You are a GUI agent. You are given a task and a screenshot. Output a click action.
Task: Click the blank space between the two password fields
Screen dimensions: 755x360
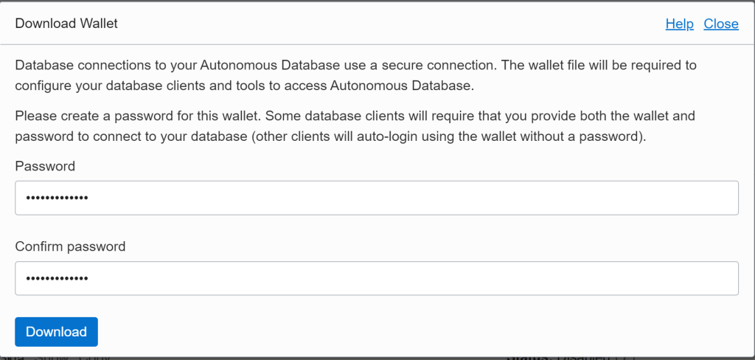click(x=377, y=229)
